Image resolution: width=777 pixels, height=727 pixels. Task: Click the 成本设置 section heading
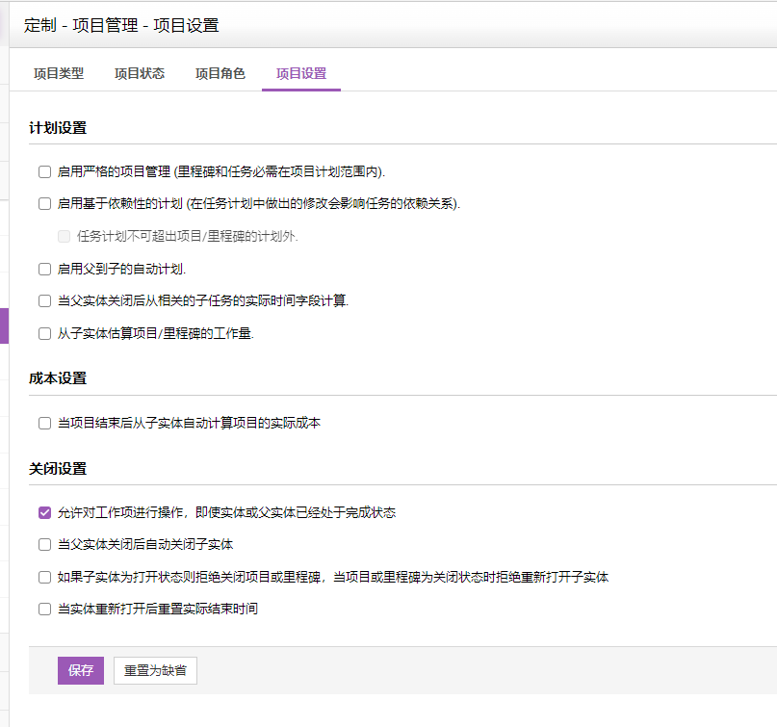click(x=58, y=378)
